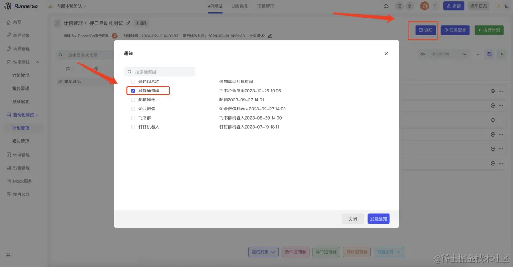Open 场景管理 in the sidebar
The image size is (513, 267).
tap(21, 49)
